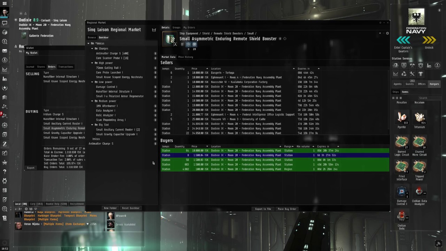446x251 pixels.
Task: Open the Agents tab in station panel
Action: 398,84
